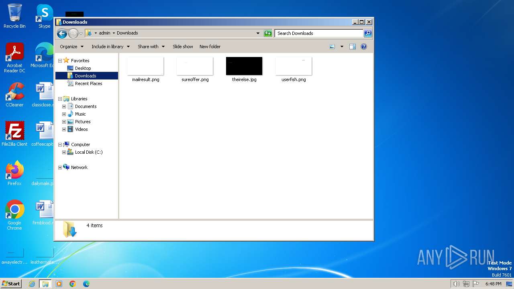Click the New folder button
514x289 pixels.
click(210, 47)
